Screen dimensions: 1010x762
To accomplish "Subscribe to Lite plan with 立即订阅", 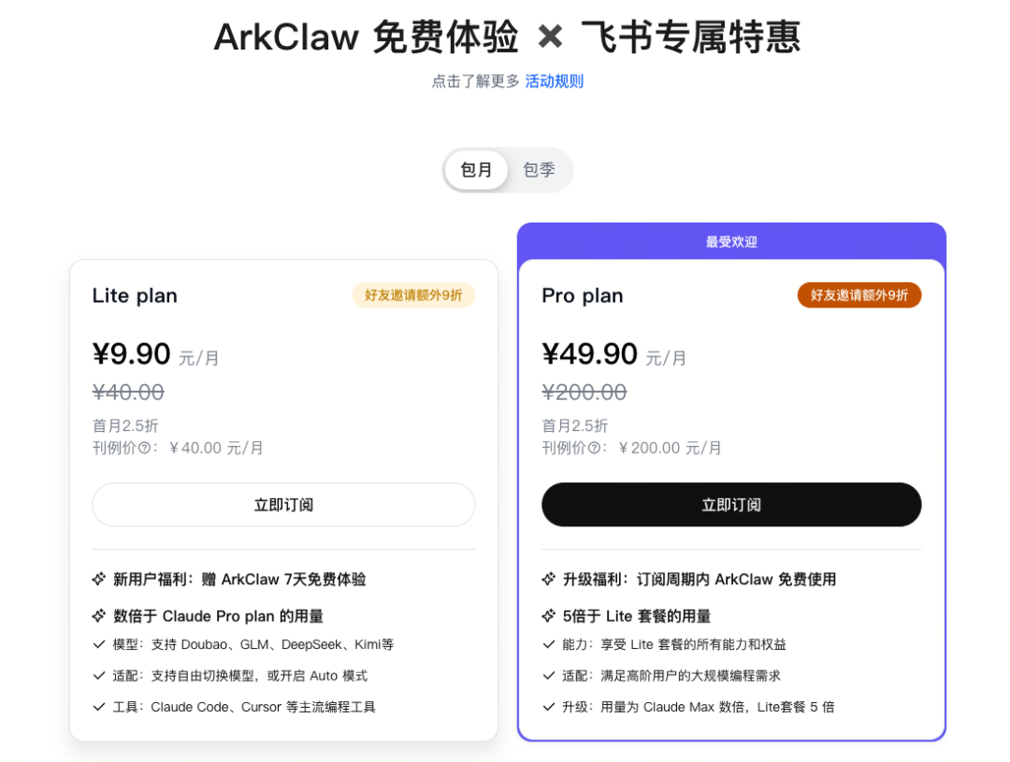I will [x=283, y=505].
